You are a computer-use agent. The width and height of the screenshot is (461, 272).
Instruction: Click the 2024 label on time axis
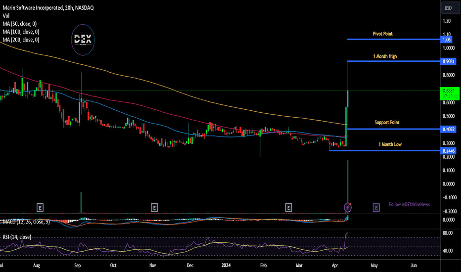coord(226,265)
